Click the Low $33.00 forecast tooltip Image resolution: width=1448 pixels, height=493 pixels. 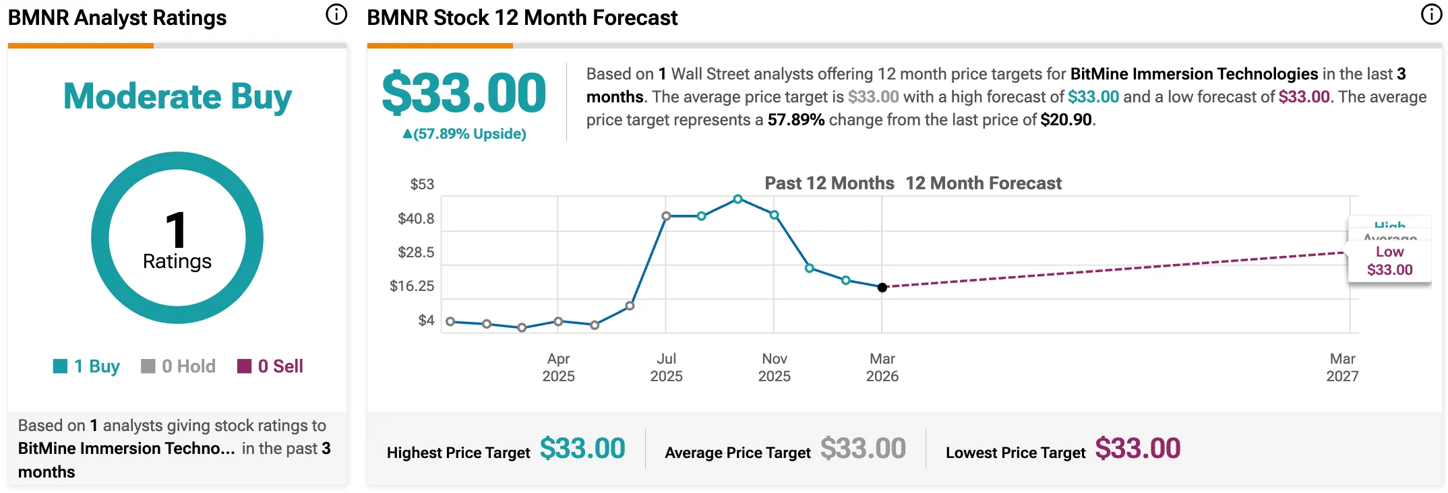(x=1389, y=261)
